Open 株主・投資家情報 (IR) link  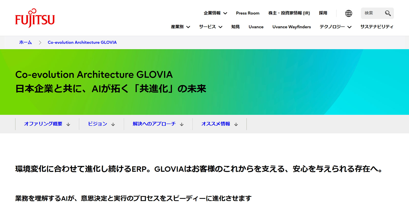(289, 13)
